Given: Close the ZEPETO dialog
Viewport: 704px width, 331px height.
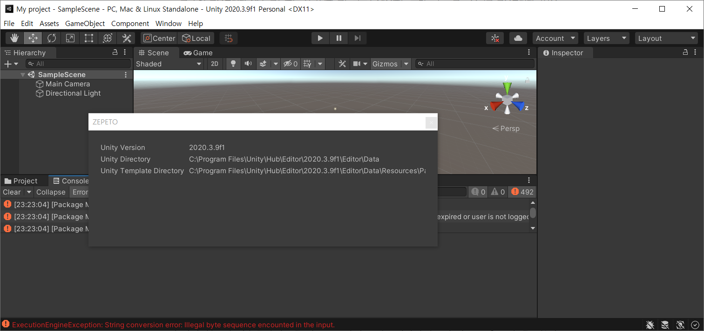Looking at the screenshot, I should pos(431,122).
